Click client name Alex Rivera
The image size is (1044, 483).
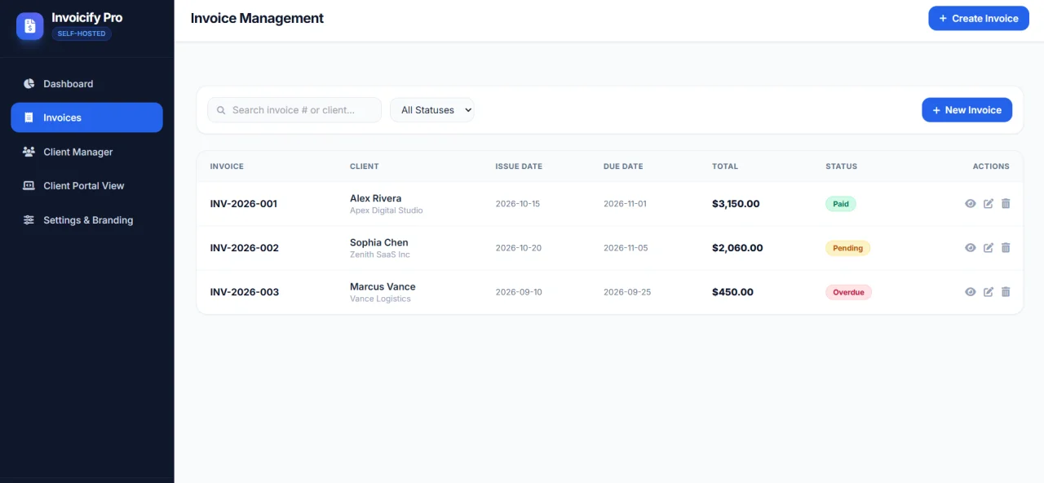tap(375, 198)
